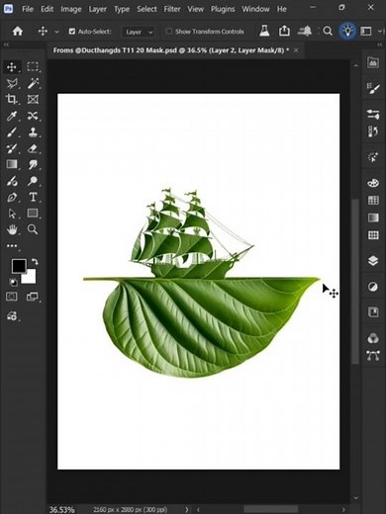Image resolution: width=386 pixels, height=514 pixels.
Task: Swap foreground and background colors
Action: (35, 262)
